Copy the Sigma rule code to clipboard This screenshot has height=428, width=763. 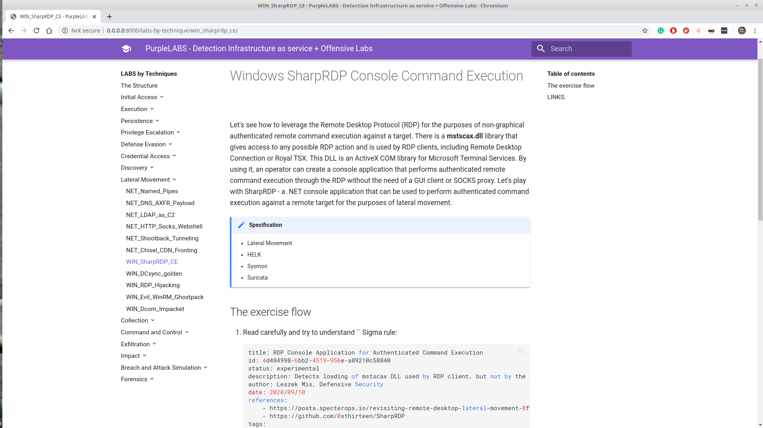click(521, 352)
